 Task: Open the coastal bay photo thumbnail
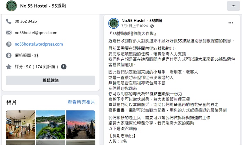[x=50, y=125]
